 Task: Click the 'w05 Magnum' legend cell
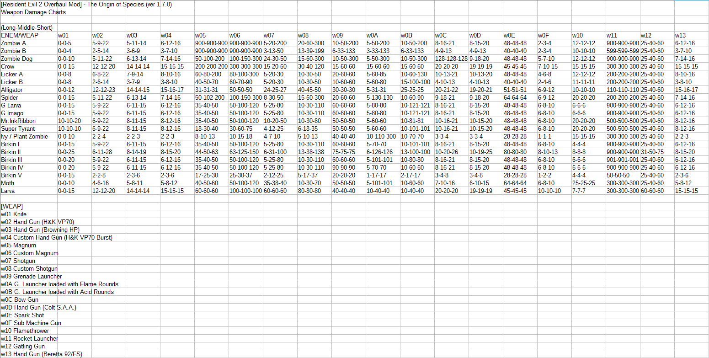click(29, 245)
